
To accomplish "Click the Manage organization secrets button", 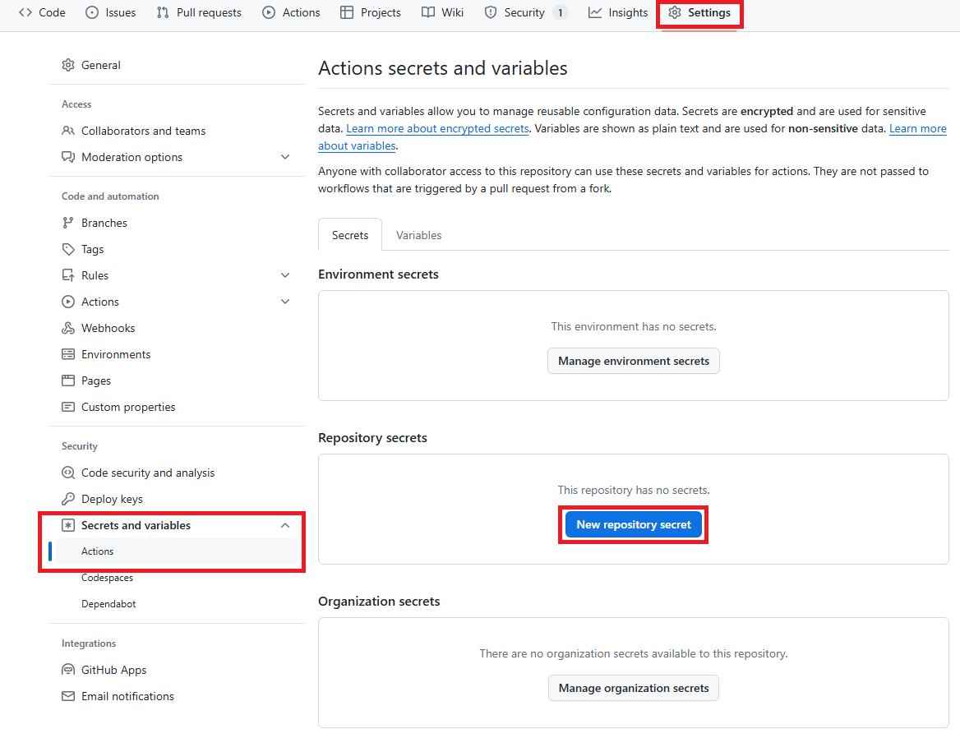I will point(634,688).
